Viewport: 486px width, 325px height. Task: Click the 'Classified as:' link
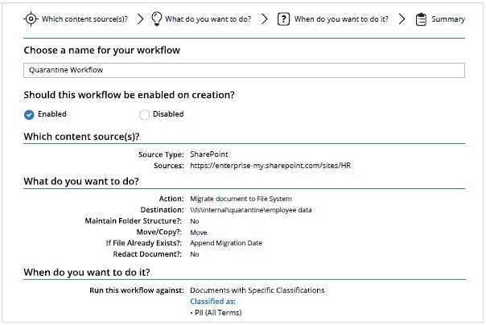click(213, 301)
